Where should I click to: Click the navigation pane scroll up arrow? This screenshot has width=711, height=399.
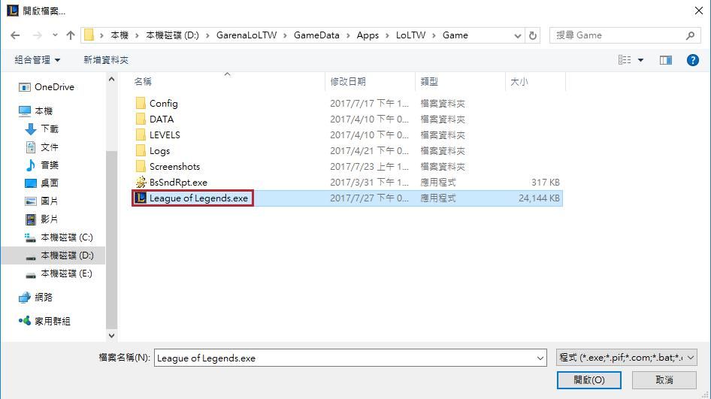[111, 80]
